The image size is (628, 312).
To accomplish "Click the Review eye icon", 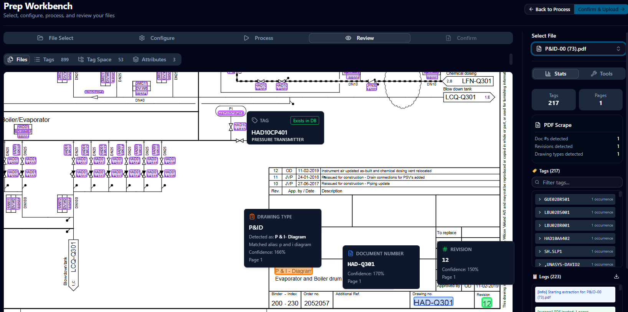I will (x=348, y=38).
